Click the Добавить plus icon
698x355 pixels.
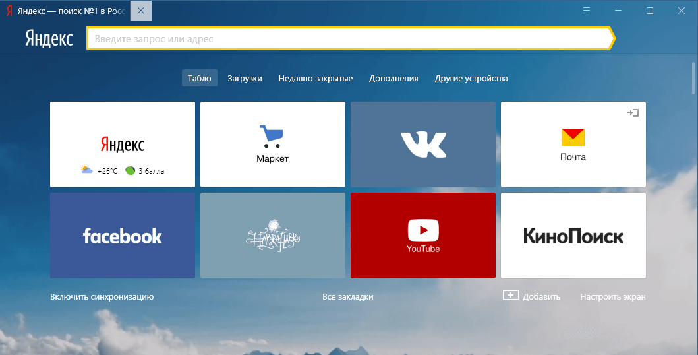point(511,296)
